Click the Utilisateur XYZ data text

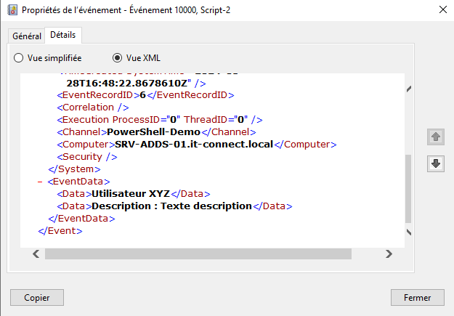point(130,193)
